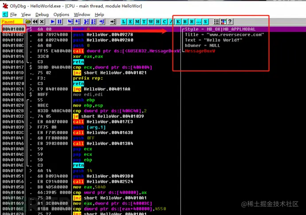306x215 pixels.
Task: Click the hex bytes 'E9 84010000'
Action: click(x=53, y=89)
